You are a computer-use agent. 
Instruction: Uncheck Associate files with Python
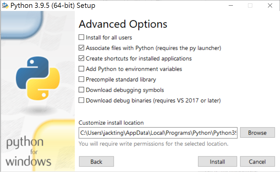click(81, 48)
